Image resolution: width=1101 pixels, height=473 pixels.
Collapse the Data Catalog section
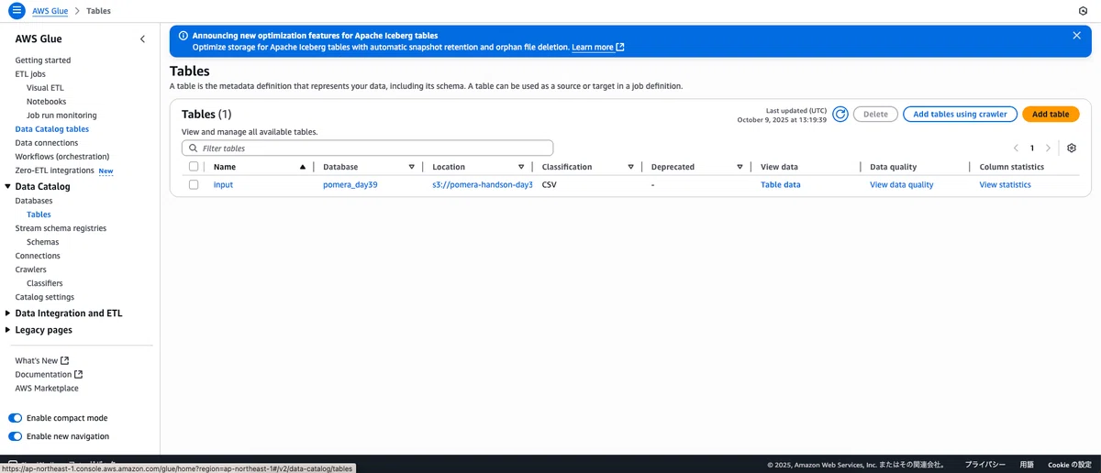point(8,186)
